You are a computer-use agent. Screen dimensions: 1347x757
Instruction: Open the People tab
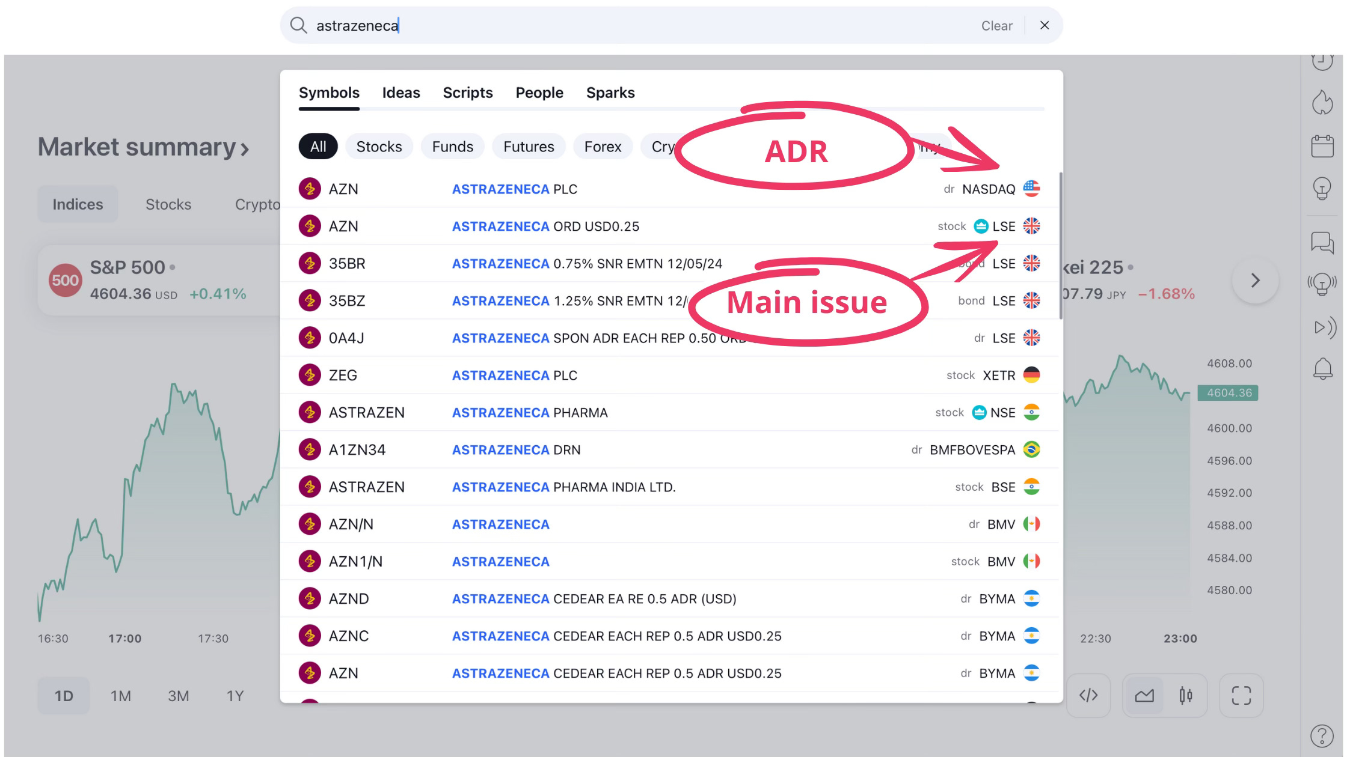(x=539, y=93)
